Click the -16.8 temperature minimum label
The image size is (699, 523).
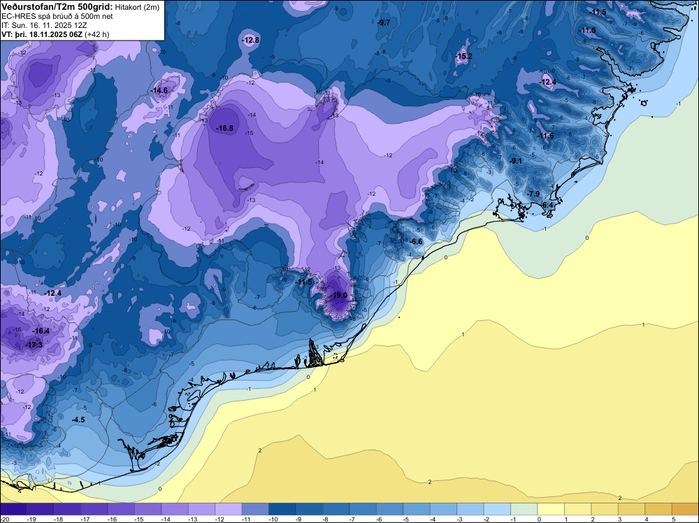tap(224, 129)
